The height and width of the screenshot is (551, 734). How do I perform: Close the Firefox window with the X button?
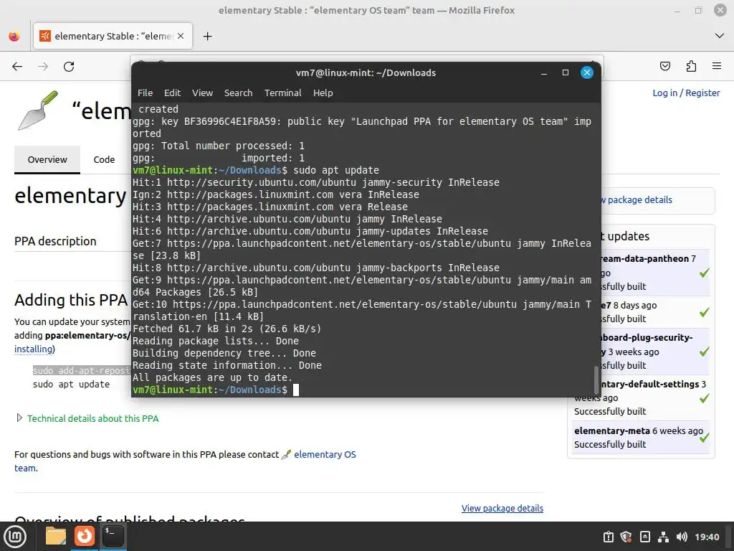[x=720, y=10]
